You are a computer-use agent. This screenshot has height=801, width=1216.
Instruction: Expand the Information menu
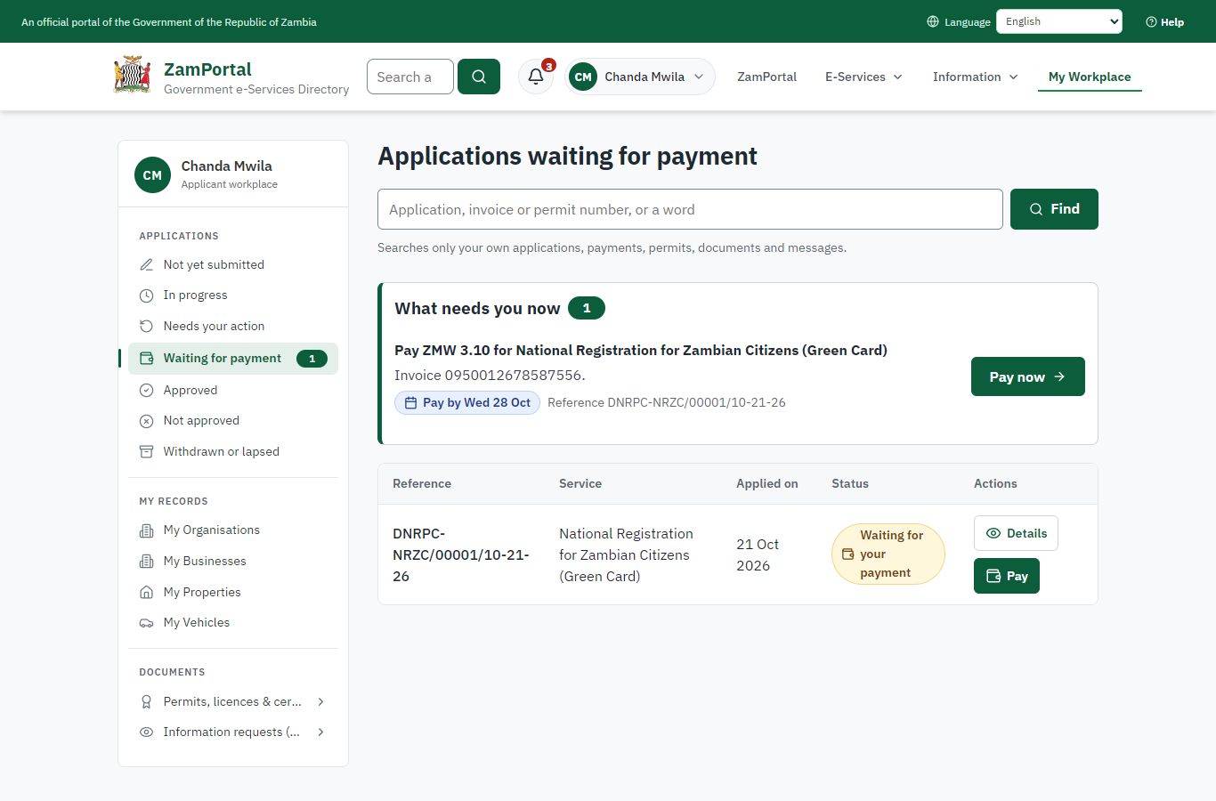click(x=976, y=77)
